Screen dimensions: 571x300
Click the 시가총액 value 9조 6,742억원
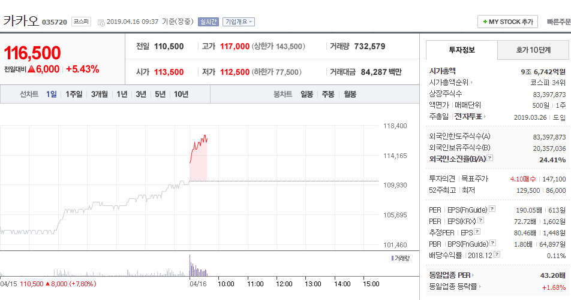[543, 72]
